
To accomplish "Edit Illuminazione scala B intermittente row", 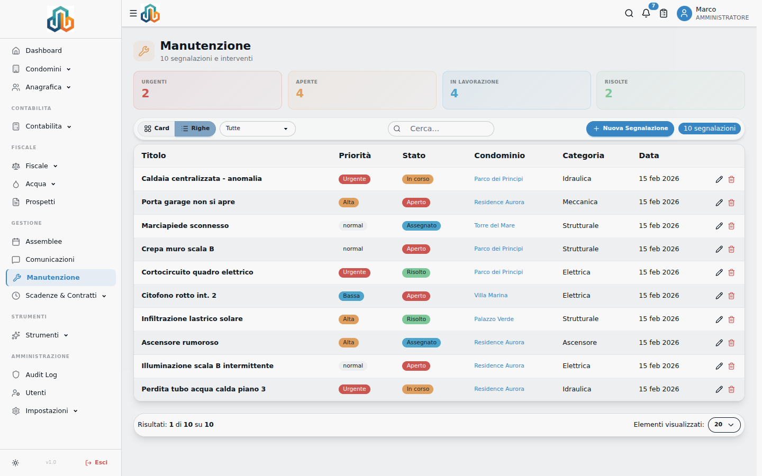I will click(719, 366).
